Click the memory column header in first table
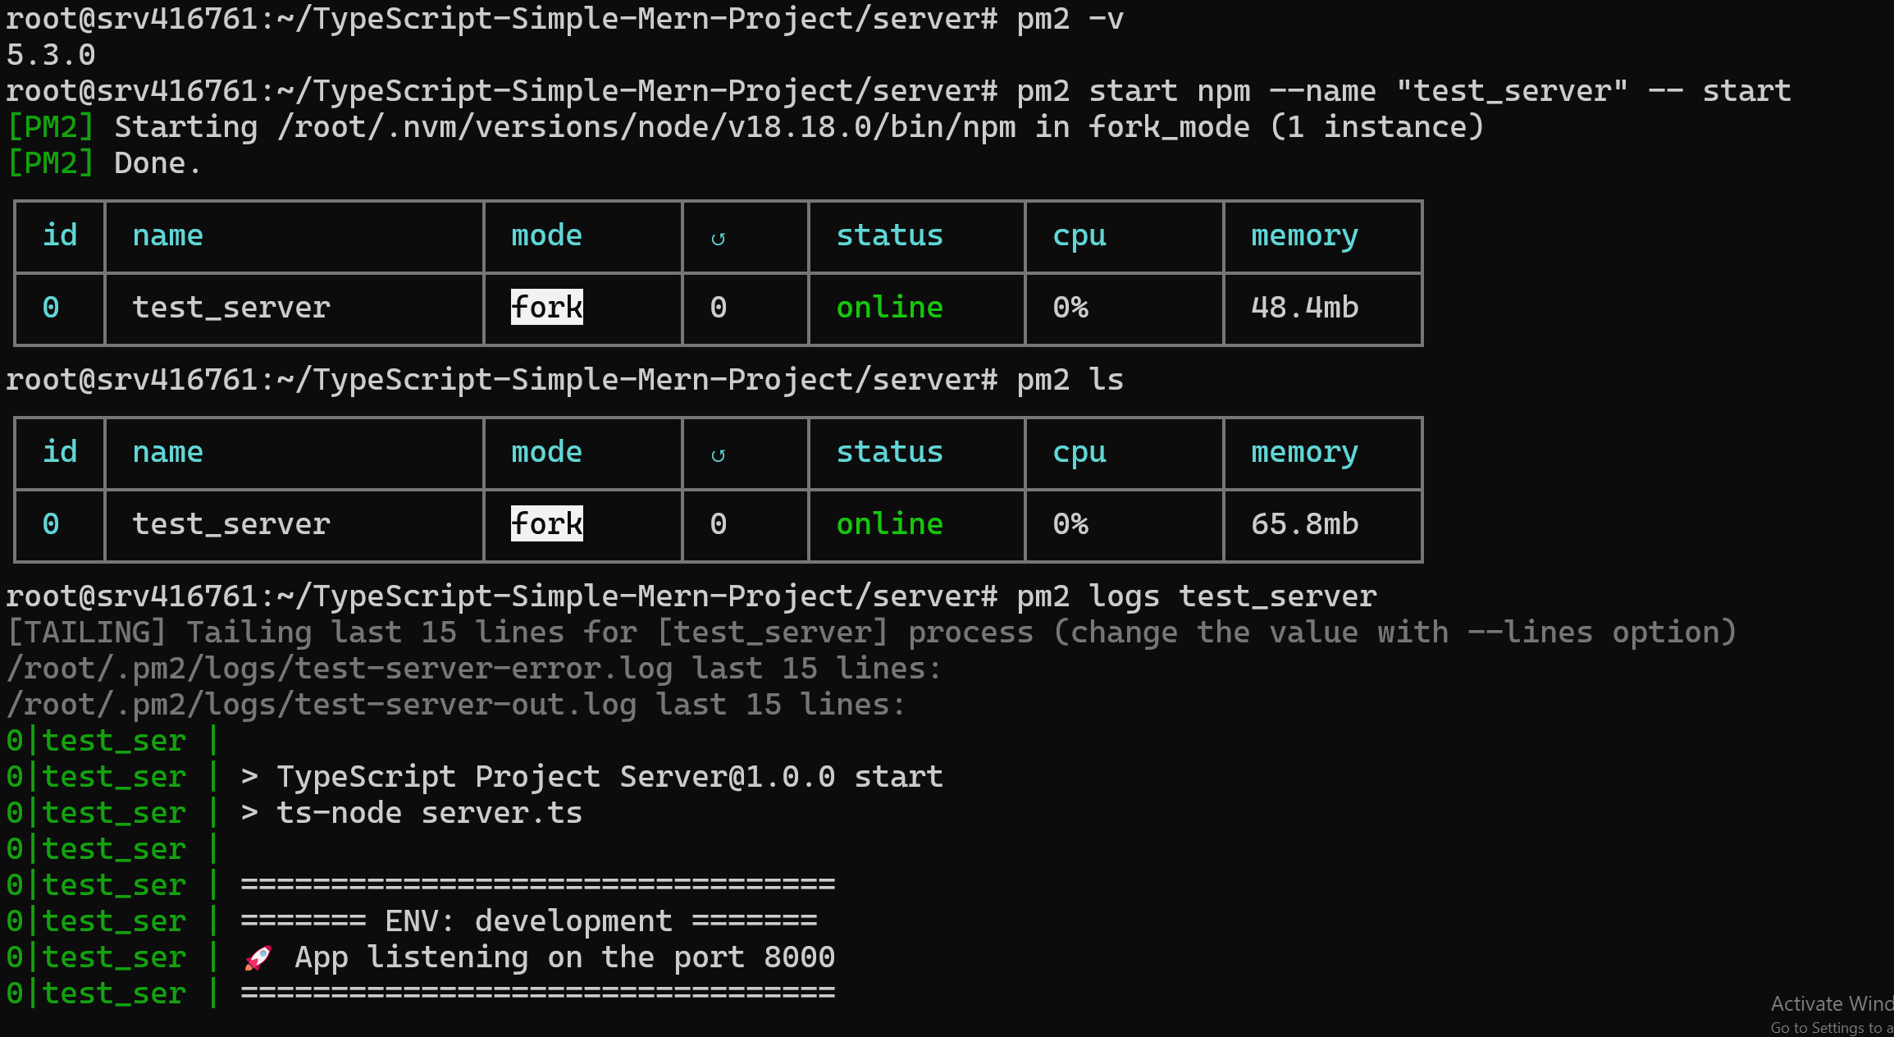 (x=1304, y=236)
